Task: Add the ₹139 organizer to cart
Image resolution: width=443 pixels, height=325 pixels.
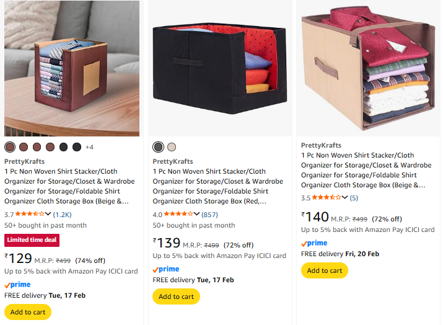Action: click(x=176, y=296)
